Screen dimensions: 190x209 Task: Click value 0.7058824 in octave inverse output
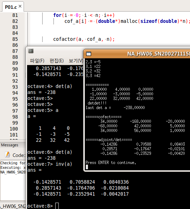pyautogui.click(x=82, y=182)
